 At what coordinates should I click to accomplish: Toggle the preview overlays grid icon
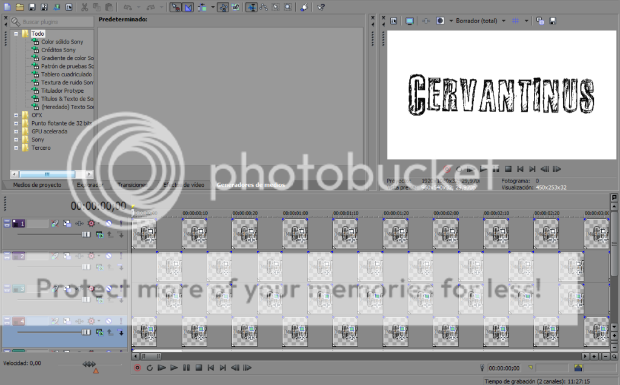point(515,21)
